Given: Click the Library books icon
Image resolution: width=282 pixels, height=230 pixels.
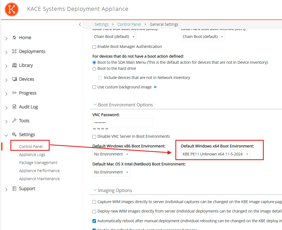Looking at the screenshot, I should [14, 65].
